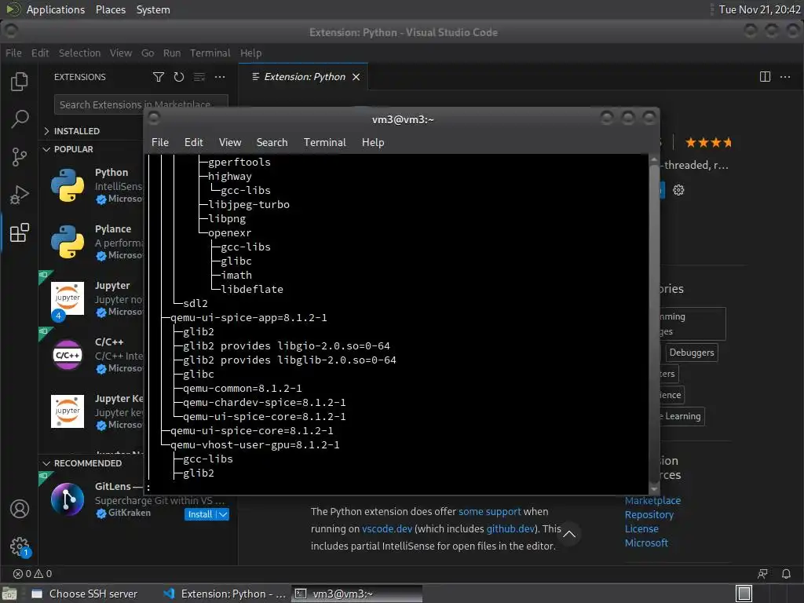The image size is (804, 603).
Task: Show errors and warnings in status bar
Action: tap(32, 574)
